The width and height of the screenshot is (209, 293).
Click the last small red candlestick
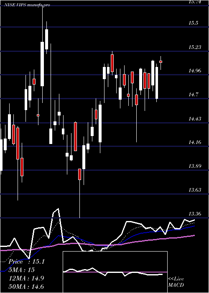[x=161, y=62]
